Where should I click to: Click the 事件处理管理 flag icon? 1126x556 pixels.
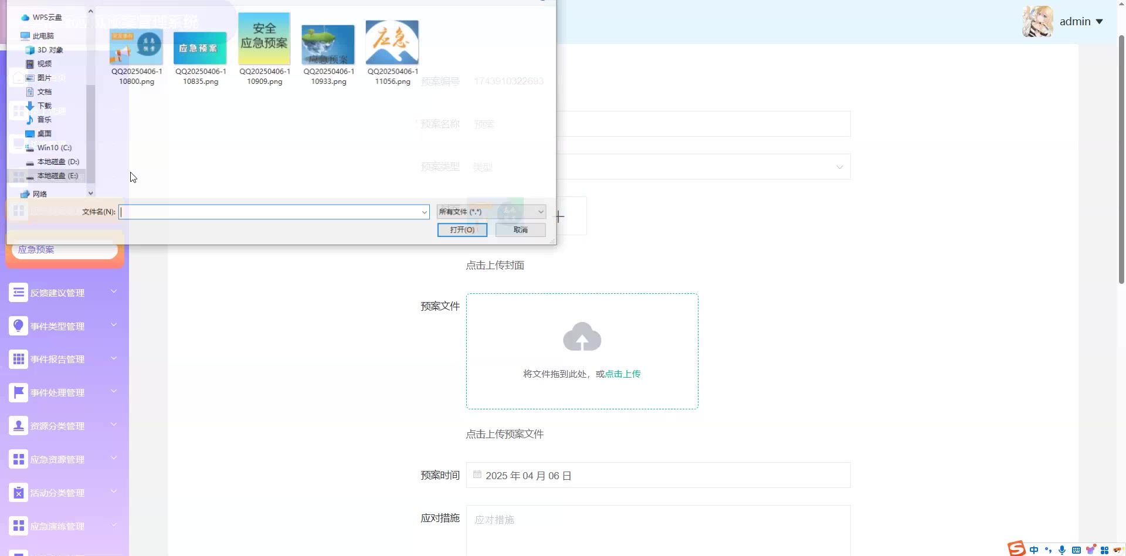point(18,392)
